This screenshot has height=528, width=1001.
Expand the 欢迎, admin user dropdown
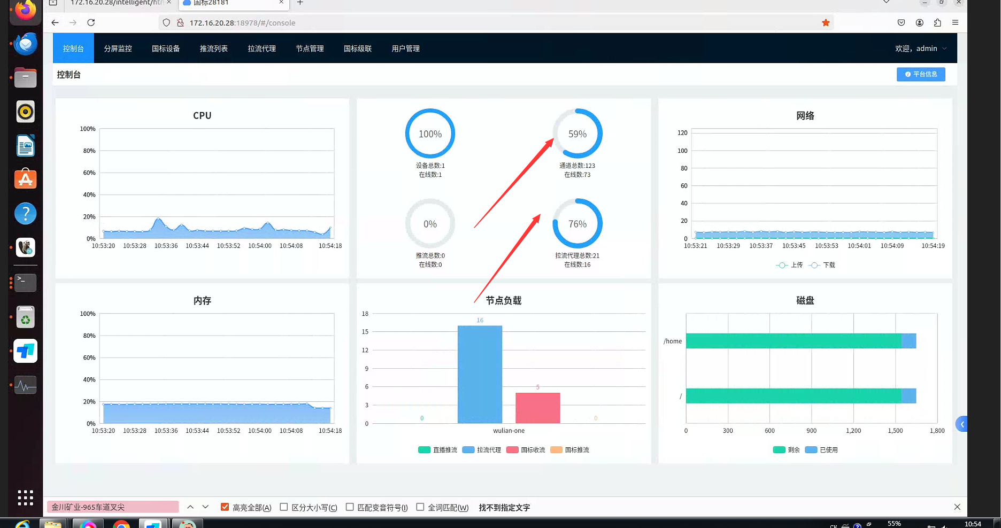click(920, 49)
